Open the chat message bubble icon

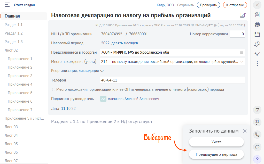257,147
